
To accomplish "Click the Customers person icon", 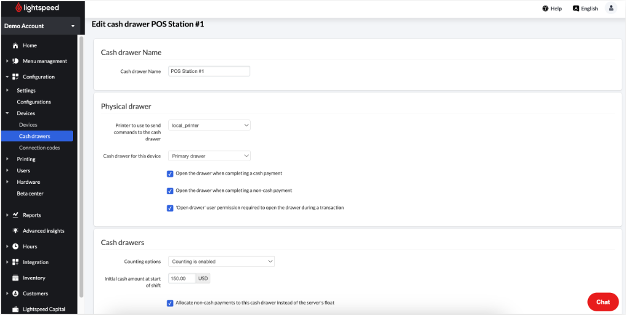I will coord(15,294).
